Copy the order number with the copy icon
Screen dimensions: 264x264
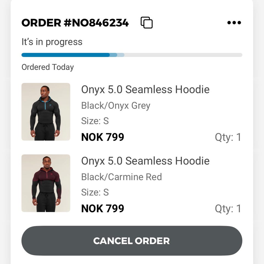147,23
